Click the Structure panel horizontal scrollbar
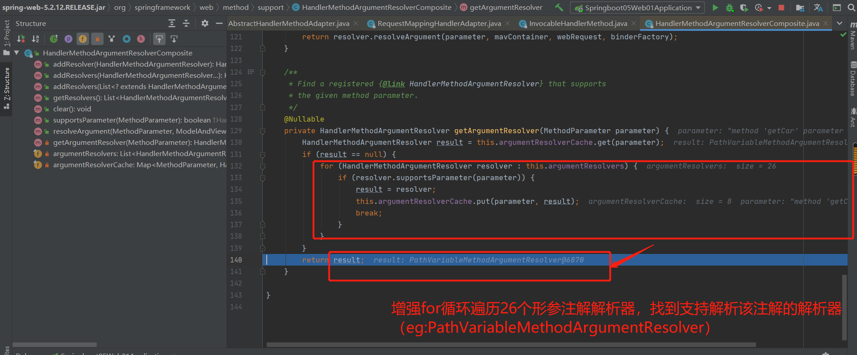The height and width of the screenshot is (355, 857). point(55,345)
